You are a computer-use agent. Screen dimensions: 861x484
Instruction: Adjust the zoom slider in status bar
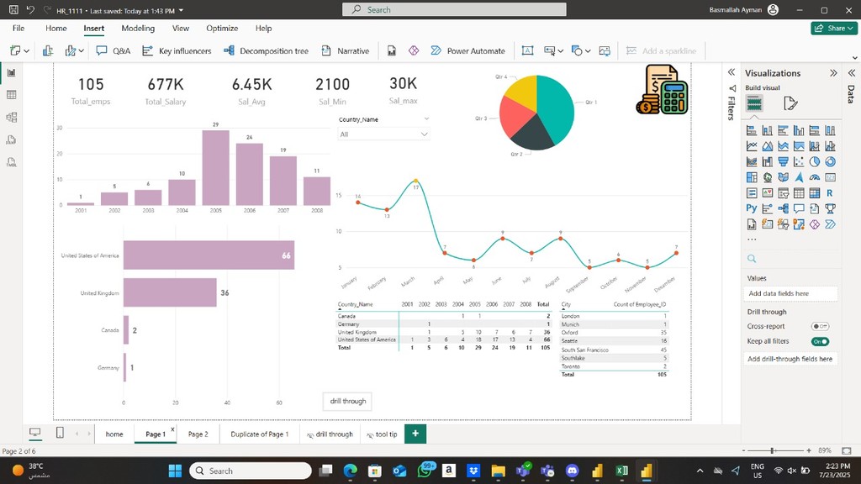[772, 451]
